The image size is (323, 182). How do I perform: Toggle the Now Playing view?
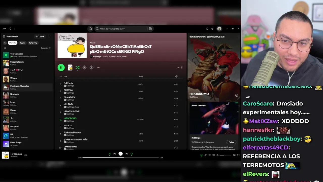[201, 155]
